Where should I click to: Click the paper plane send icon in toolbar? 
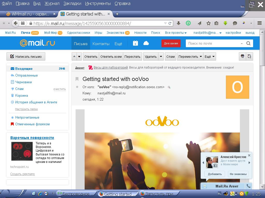(200, 23)
